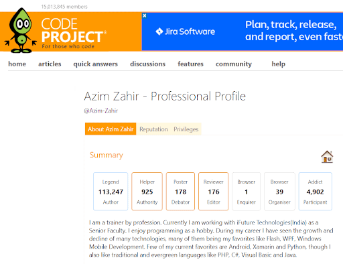Open the quick answers menu
The width and height of the screenshot is (343, 264).
95,64
